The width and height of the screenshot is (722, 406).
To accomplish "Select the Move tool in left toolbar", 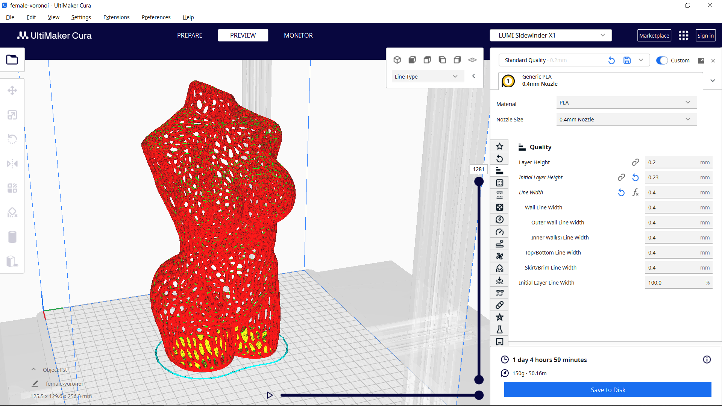I will tap(12, 90).
